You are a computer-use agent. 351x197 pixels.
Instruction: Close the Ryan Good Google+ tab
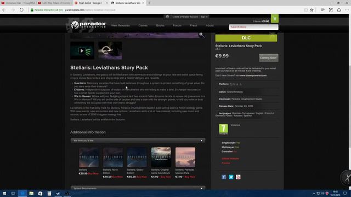(106, 3)
